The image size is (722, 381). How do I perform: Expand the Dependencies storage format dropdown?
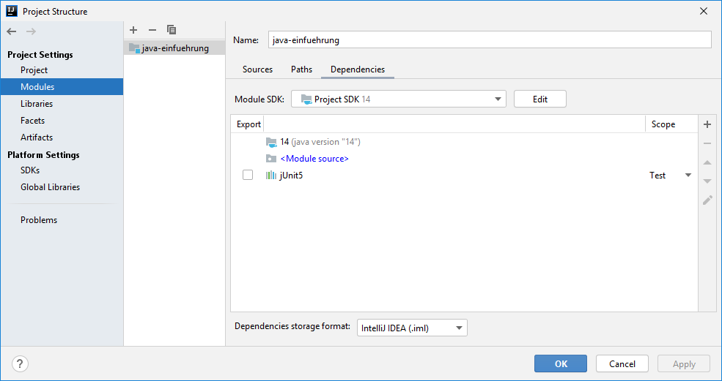tap(412, 328)
